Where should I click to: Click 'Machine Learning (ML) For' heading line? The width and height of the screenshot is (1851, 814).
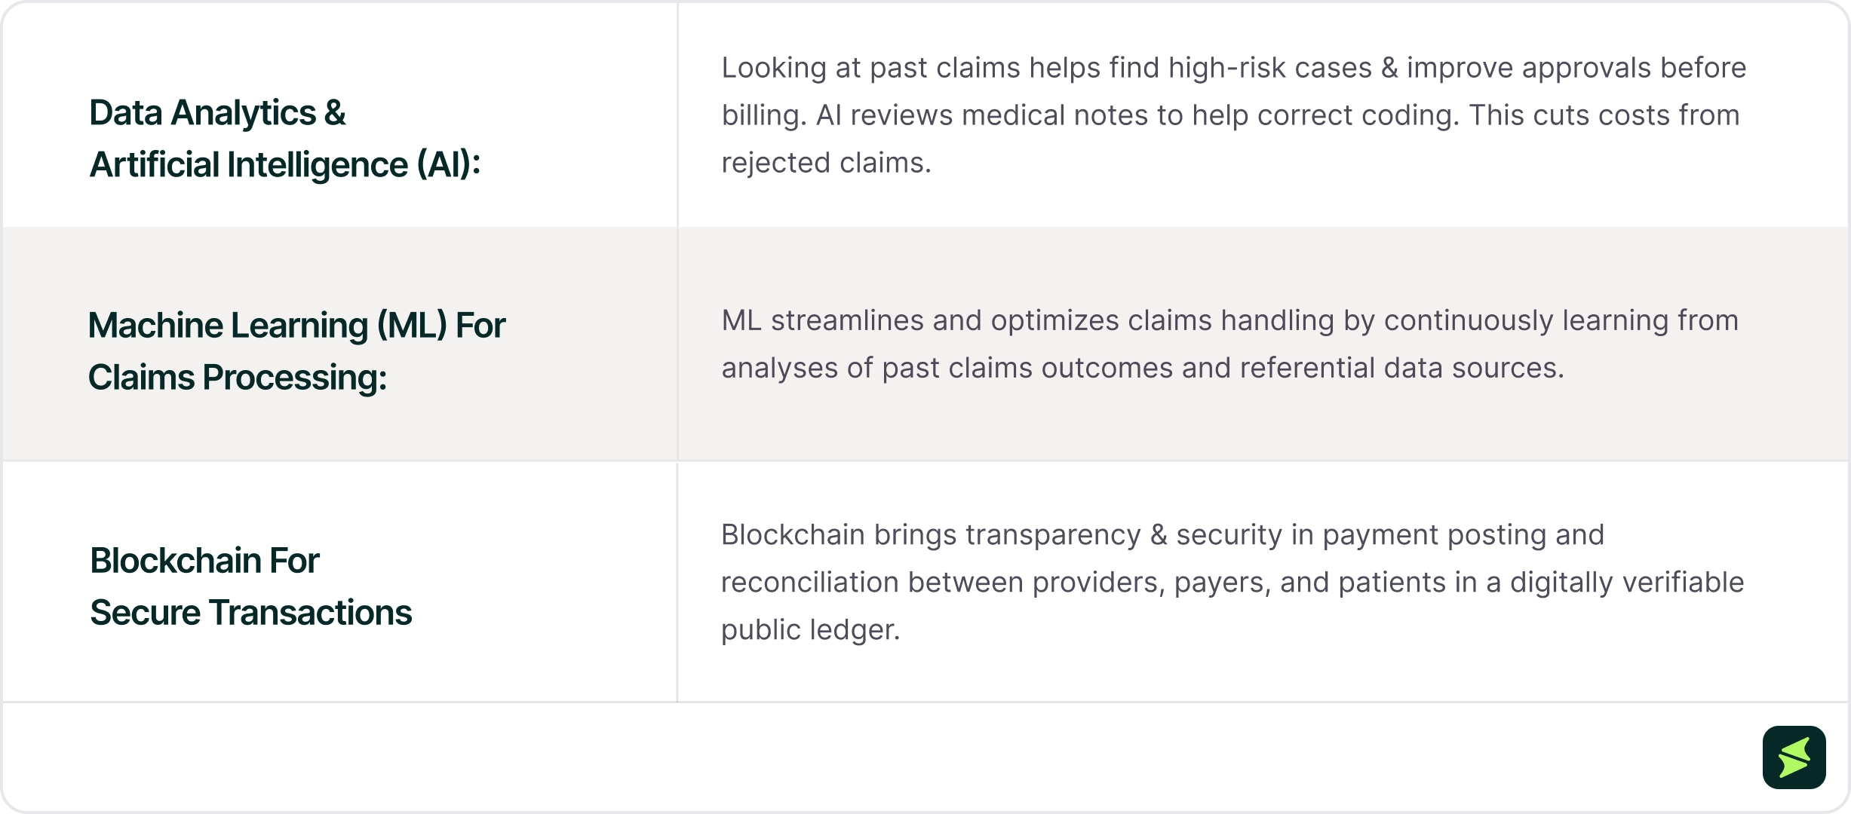click(x=296, y=326)
